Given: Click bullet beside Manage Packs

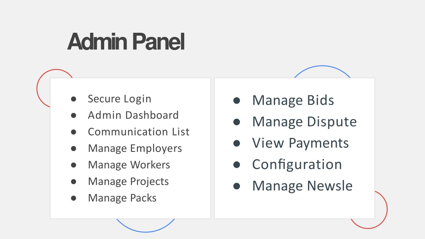Looking at the screenshot, I should pos(73,198).
